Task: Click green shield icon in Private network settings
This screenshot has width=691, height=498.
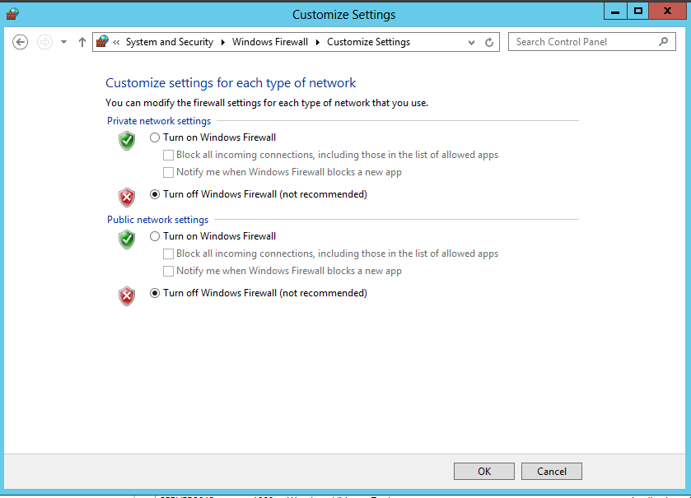Action: 127,141
